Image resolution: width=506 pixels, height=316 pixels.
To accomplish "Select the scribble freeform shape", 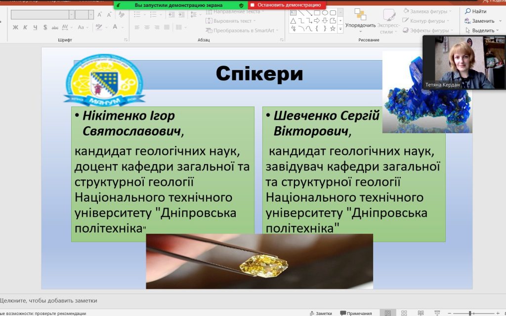I will point(293,29).
